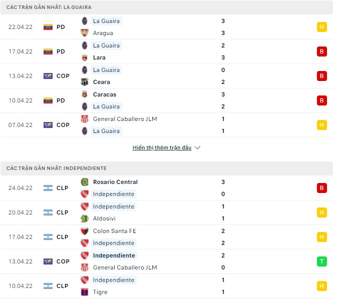Click the chevron arrow beside 'Hiển thị thêm trận đấu'
The width and height of the screenshot is (338, 299).
[x=197, y=148]
